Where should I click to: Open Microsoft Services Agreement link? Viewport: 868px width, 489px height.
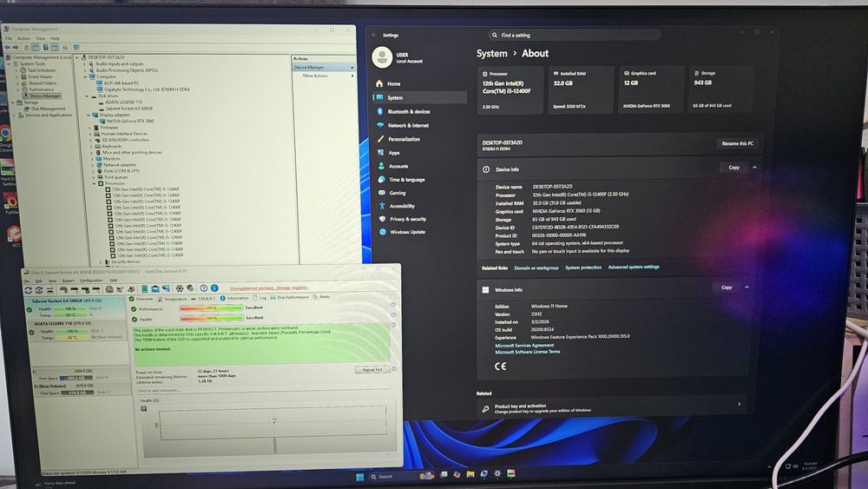point(523,345)
